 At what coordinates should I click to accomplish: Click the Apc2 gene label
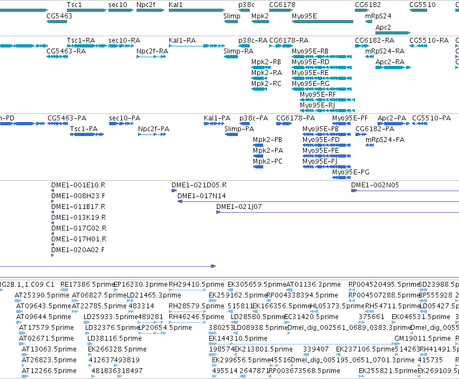pos(383,27)
